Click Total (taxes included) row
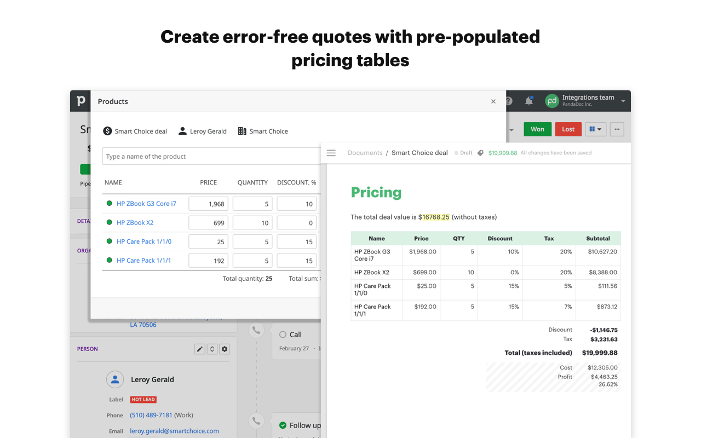The image size is (701, 438). pos(561,353)
